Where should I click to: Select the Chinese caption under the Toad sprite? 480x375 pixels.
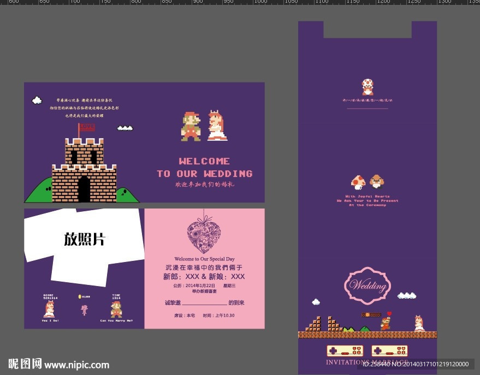(368, 100)
